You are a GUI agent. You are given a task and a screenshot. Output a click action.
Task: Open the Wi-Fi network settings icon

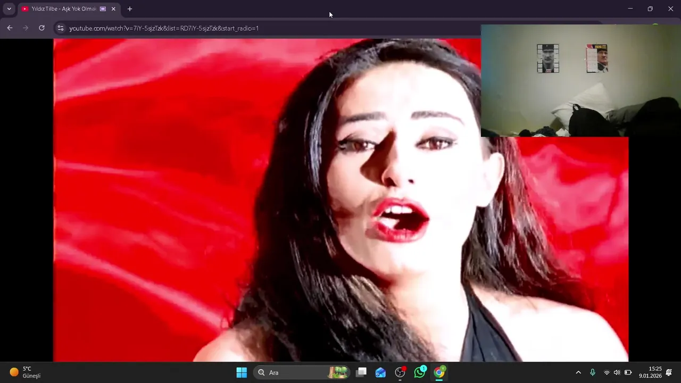607,372
